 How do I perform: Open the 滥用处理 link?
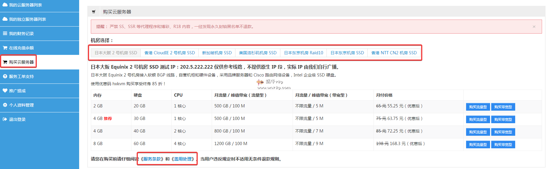(x=183, y=159)
